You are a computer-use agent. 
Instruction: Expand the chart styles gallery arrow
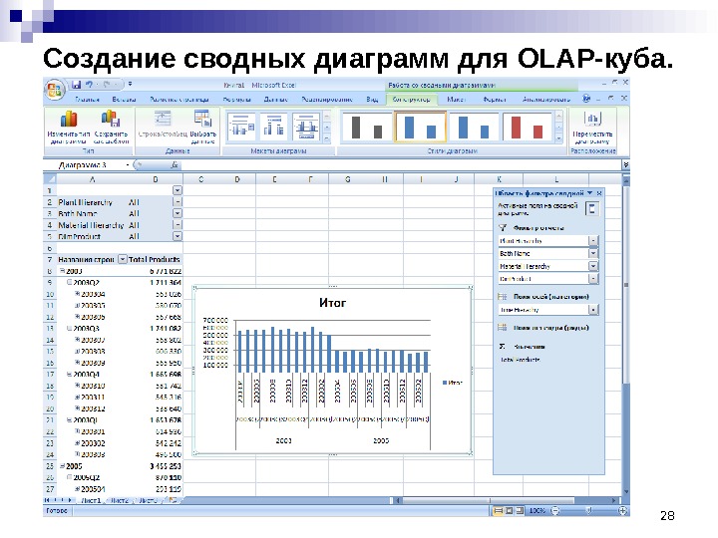(558, 137)
